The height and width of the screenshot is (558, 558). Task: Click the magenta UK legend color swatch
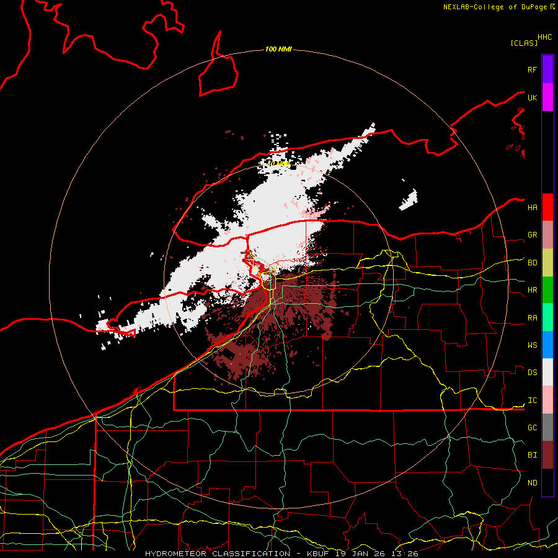[x=547, y=97]
